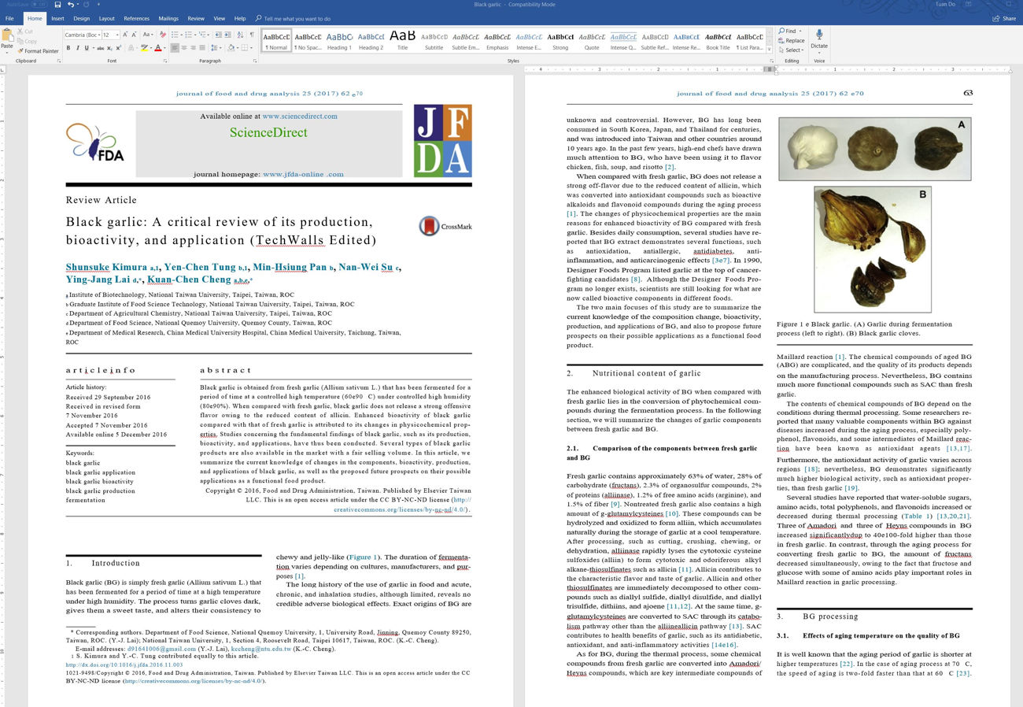
Task: Toggle Subscript formatting
Action: 109,48
